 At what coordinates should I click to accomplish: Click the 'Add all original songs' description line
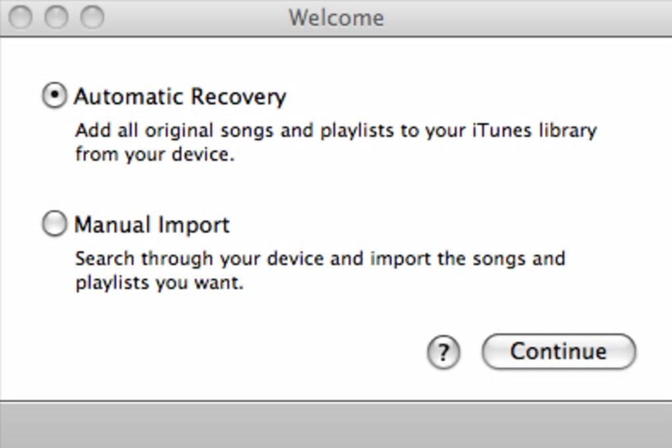(x=335, y=130)
